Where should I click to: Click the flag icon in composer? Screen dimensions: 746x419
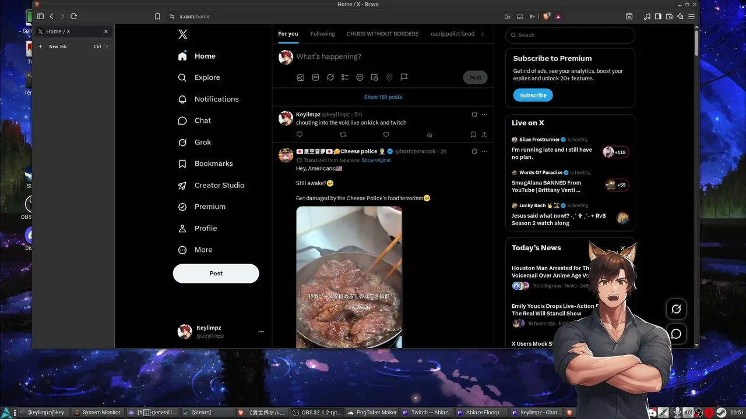click(404, 77)
